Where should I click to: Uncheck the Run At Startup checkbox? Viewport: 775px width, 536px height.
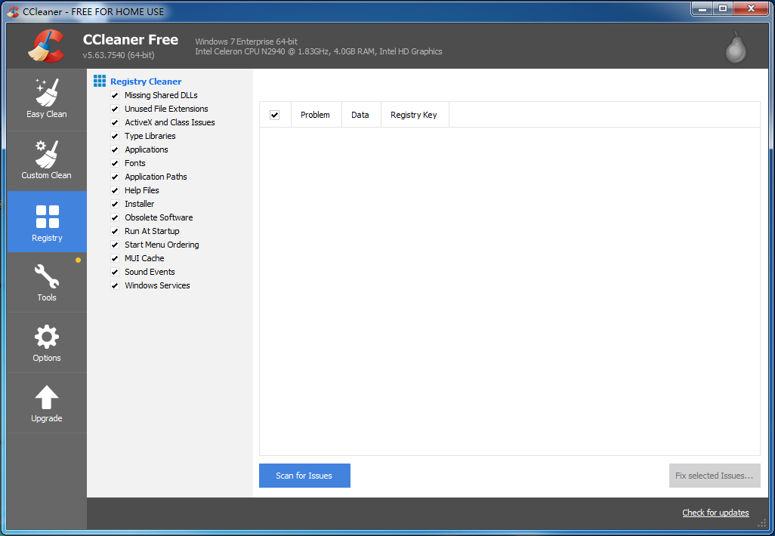[115, 232]
